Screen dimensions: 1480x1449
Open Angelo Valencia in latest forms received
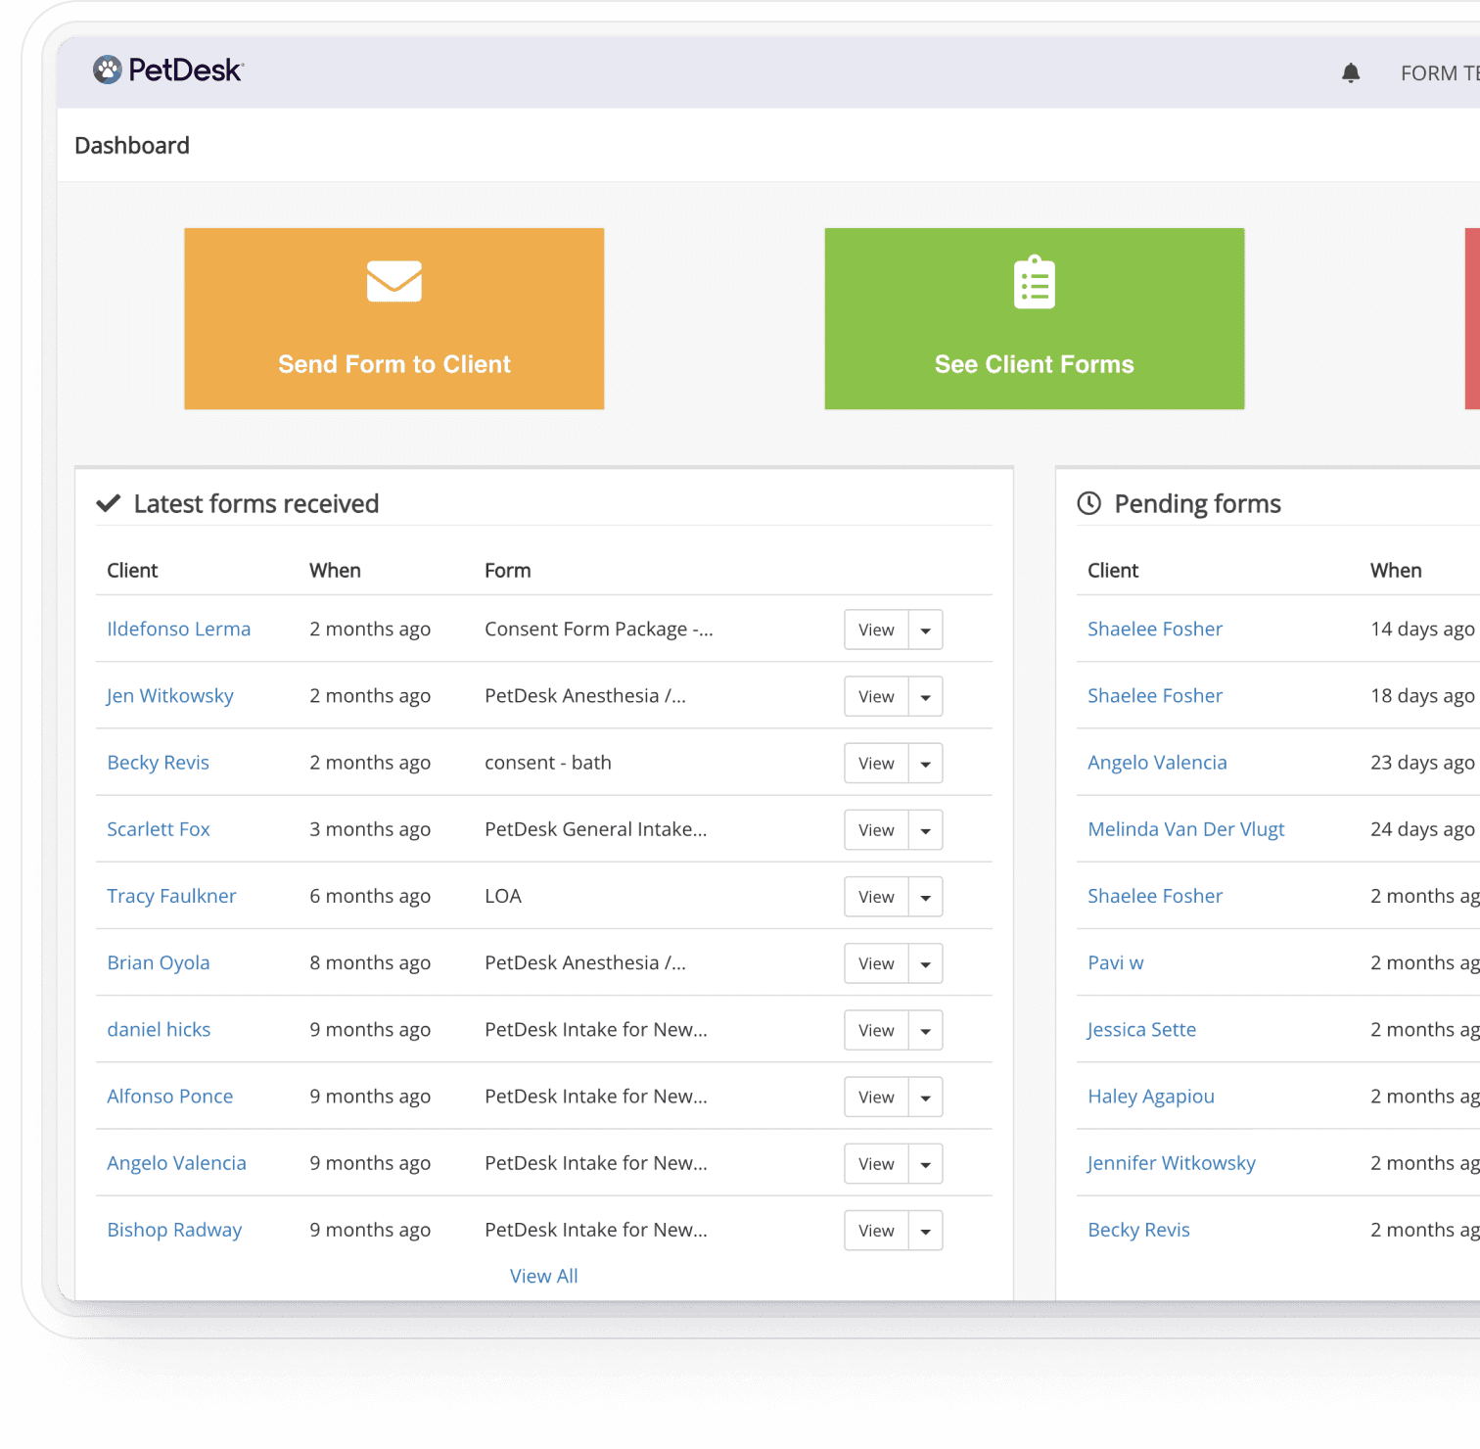click(177, 1163)
